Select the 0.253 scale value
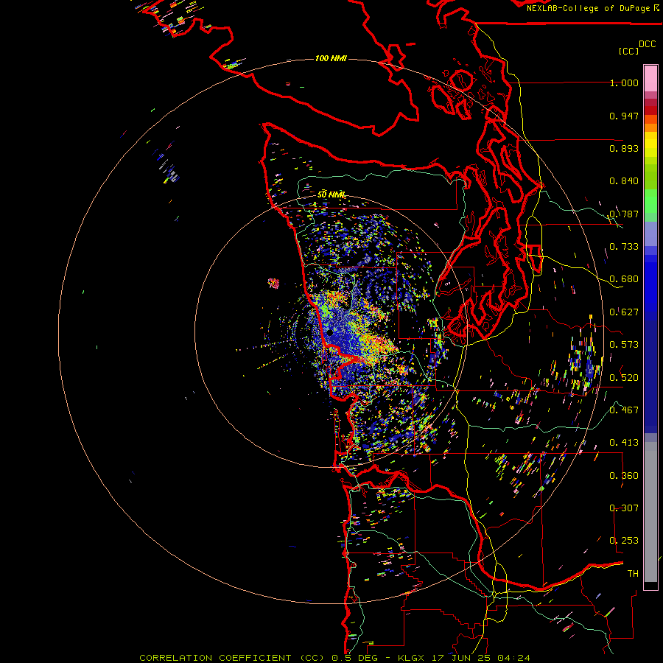 (624, 541)
